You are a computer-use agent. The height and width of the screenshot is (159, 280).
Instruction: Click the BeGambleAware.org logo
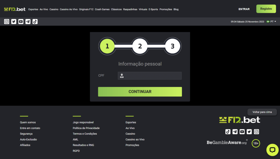pos(227,142)
